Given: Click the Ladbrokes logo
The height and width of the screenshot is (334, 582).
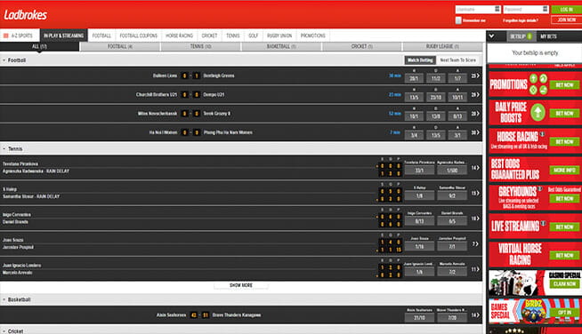Looking at the screenshot, I should 26,15.
